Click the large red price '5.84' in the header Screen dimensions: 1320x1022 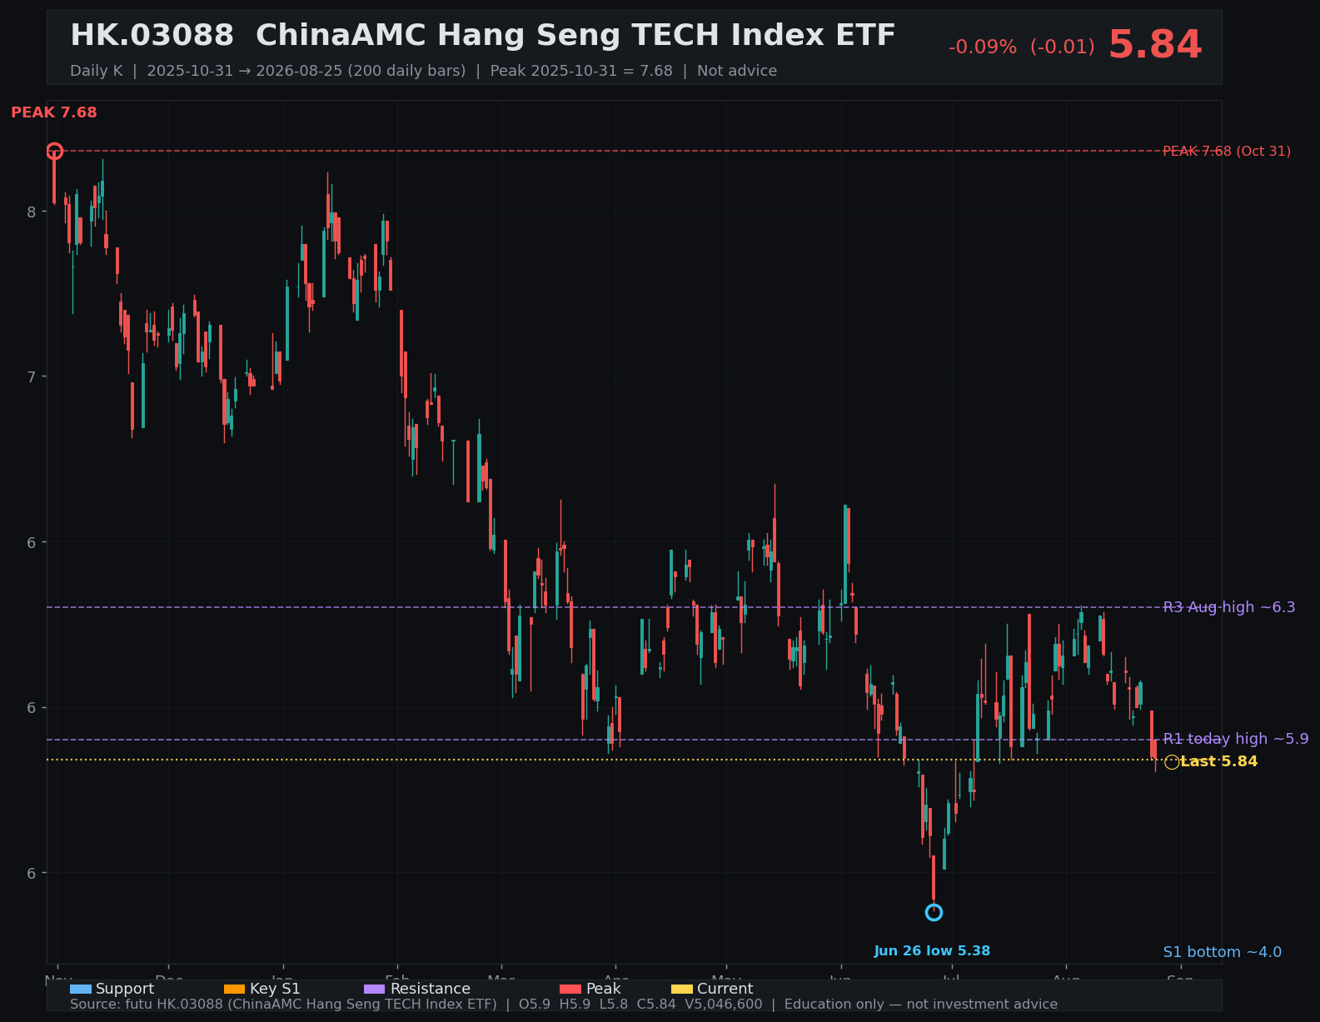click(1155, 45)
